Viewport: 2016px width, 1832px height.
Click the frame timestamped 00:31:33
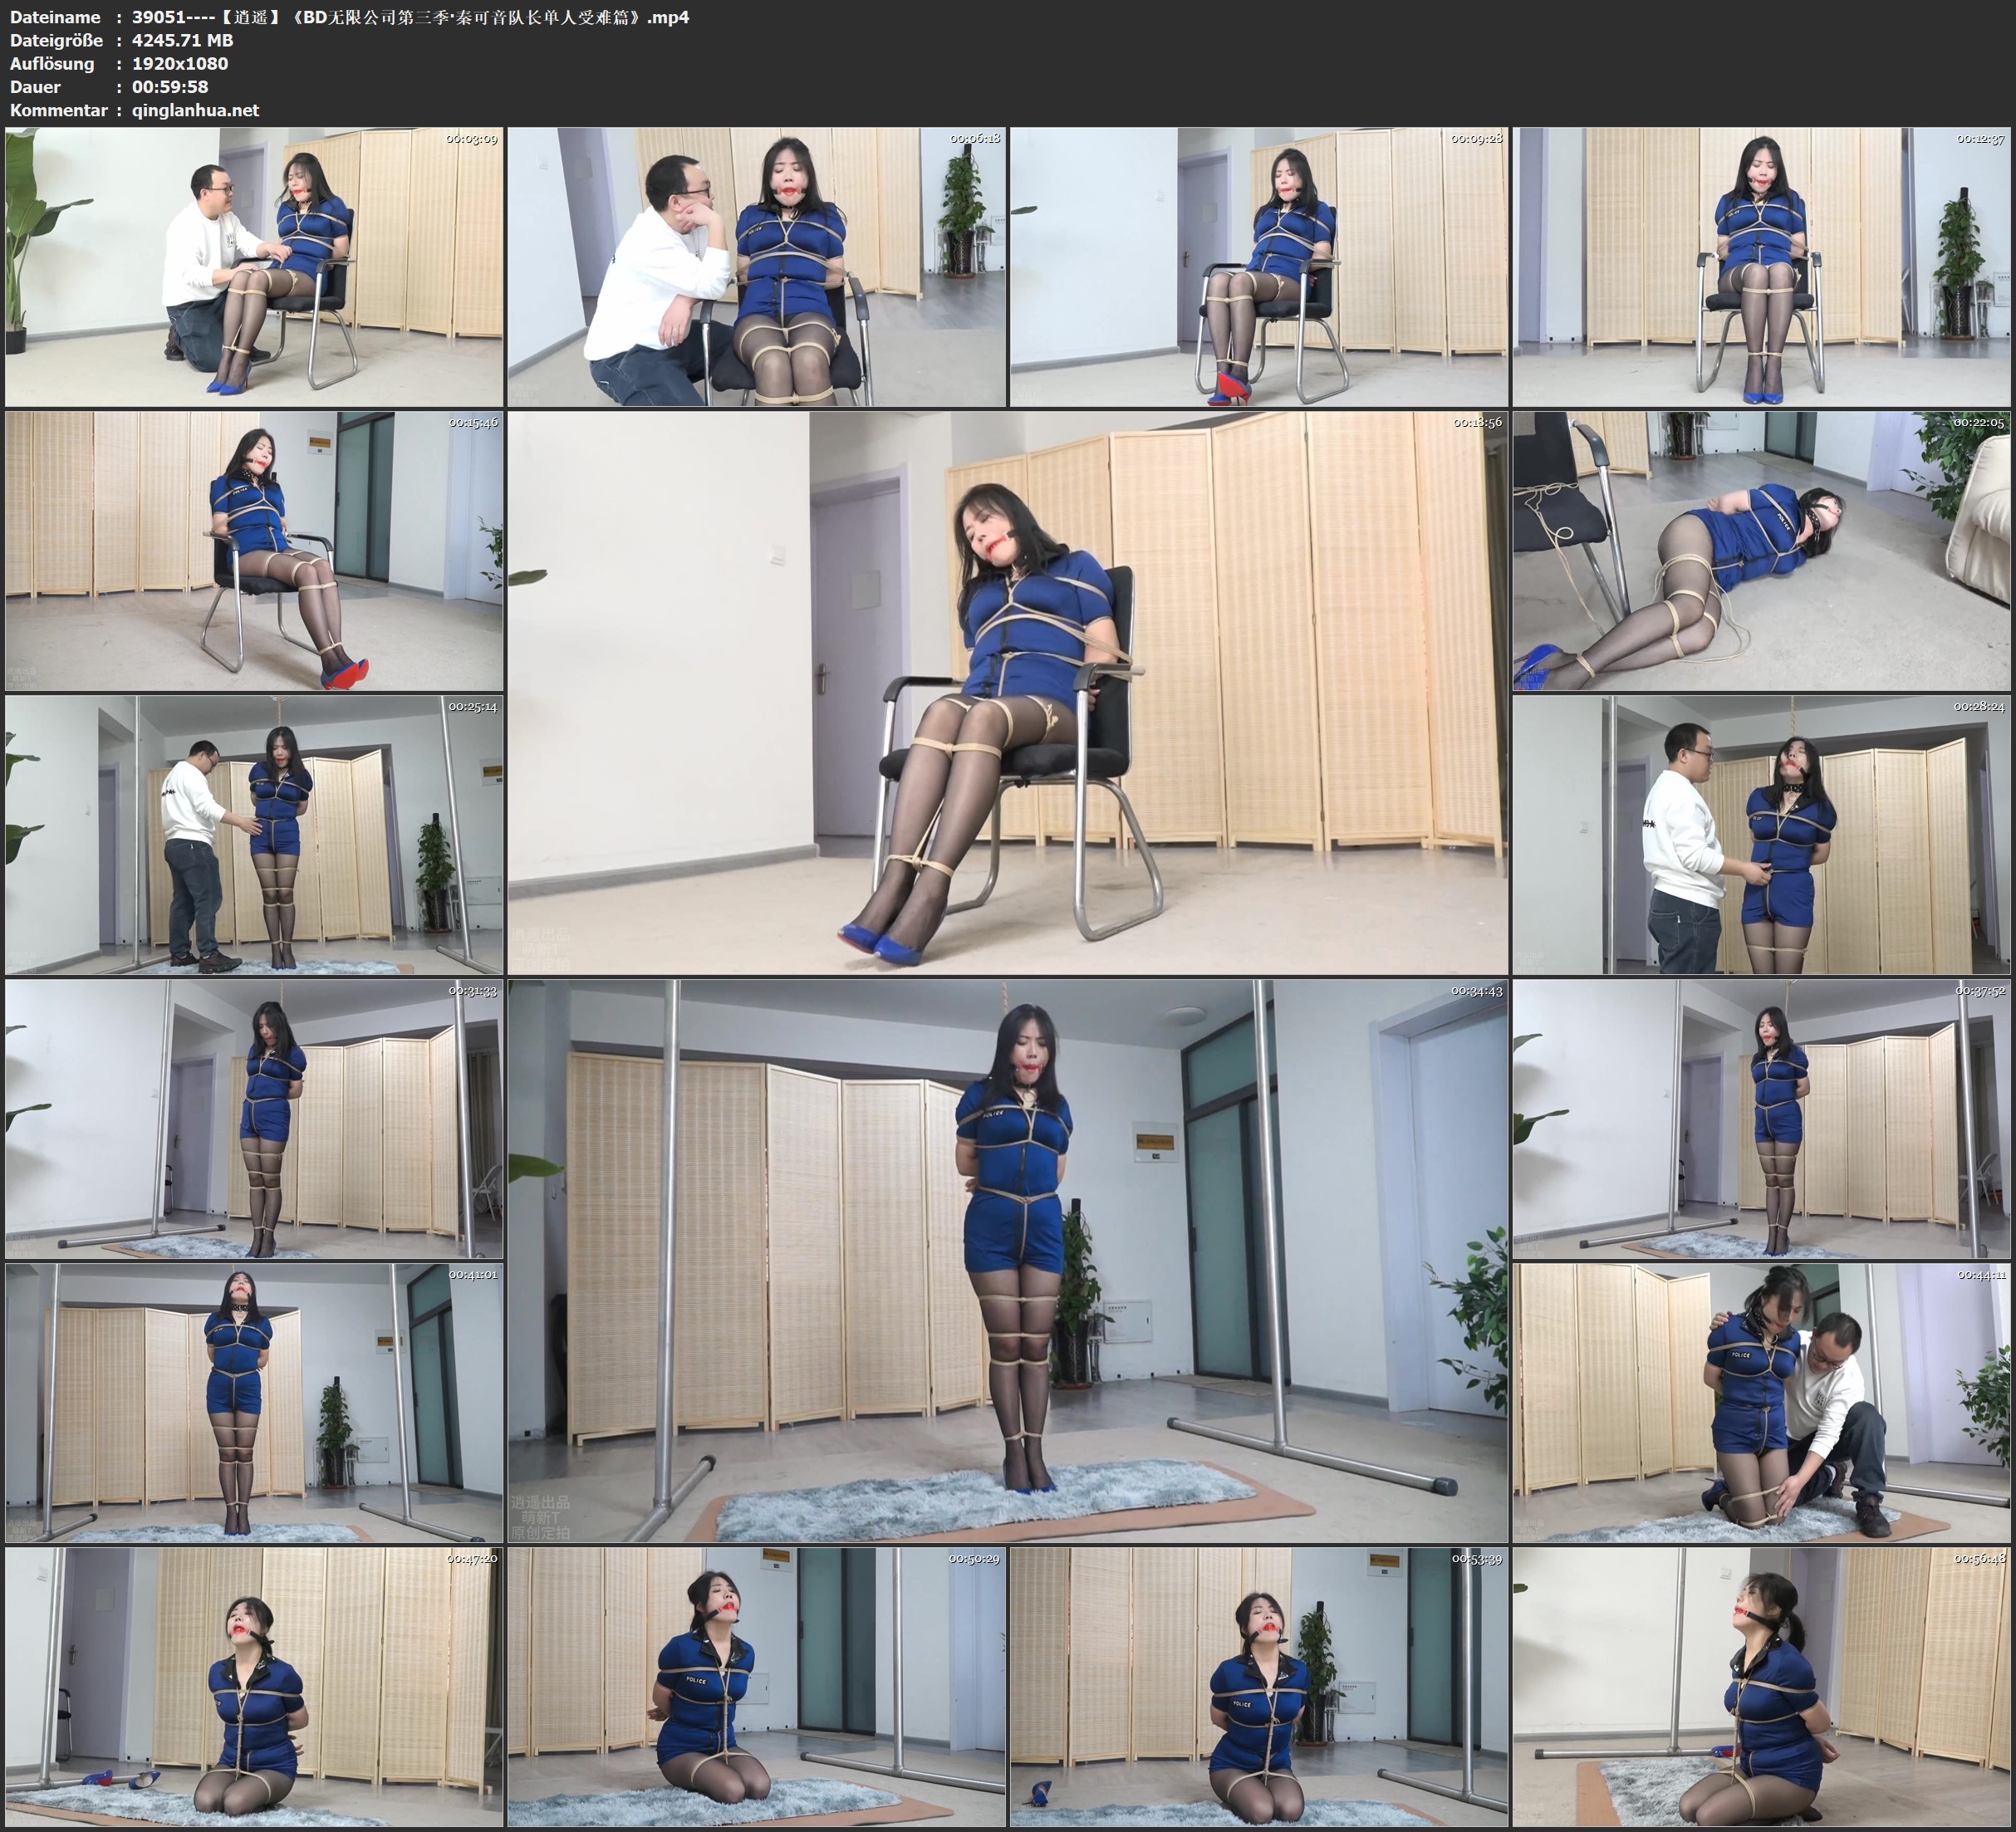(254, 1118)
